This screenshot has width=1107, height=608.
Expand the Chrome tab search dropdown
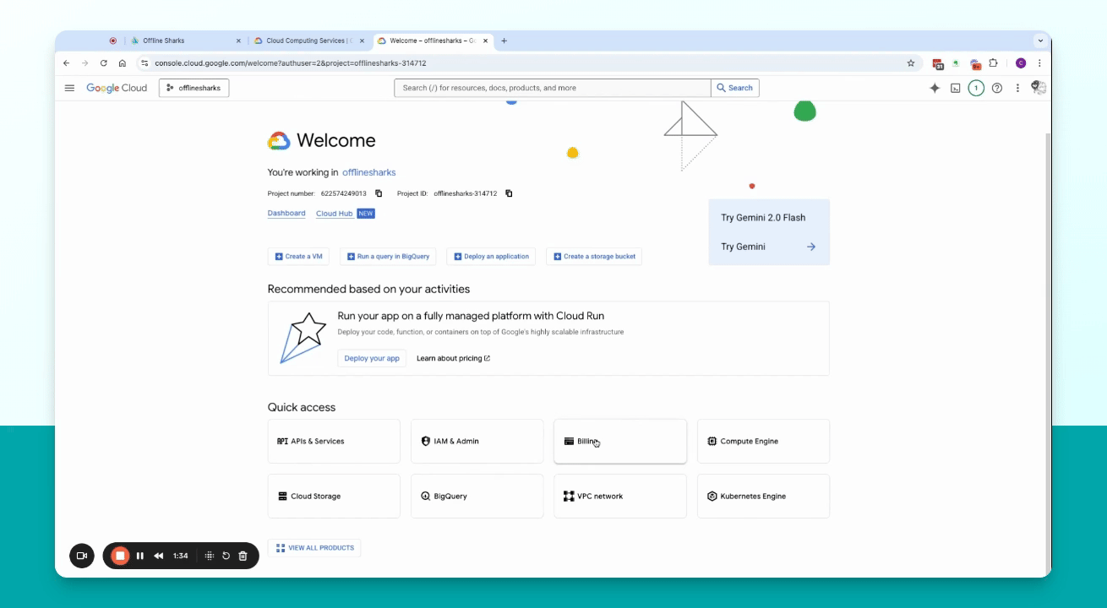tap(1040, 41)
